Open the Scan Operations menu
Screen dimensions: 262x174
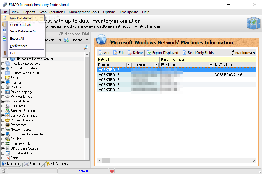click(x=52, y=12)
